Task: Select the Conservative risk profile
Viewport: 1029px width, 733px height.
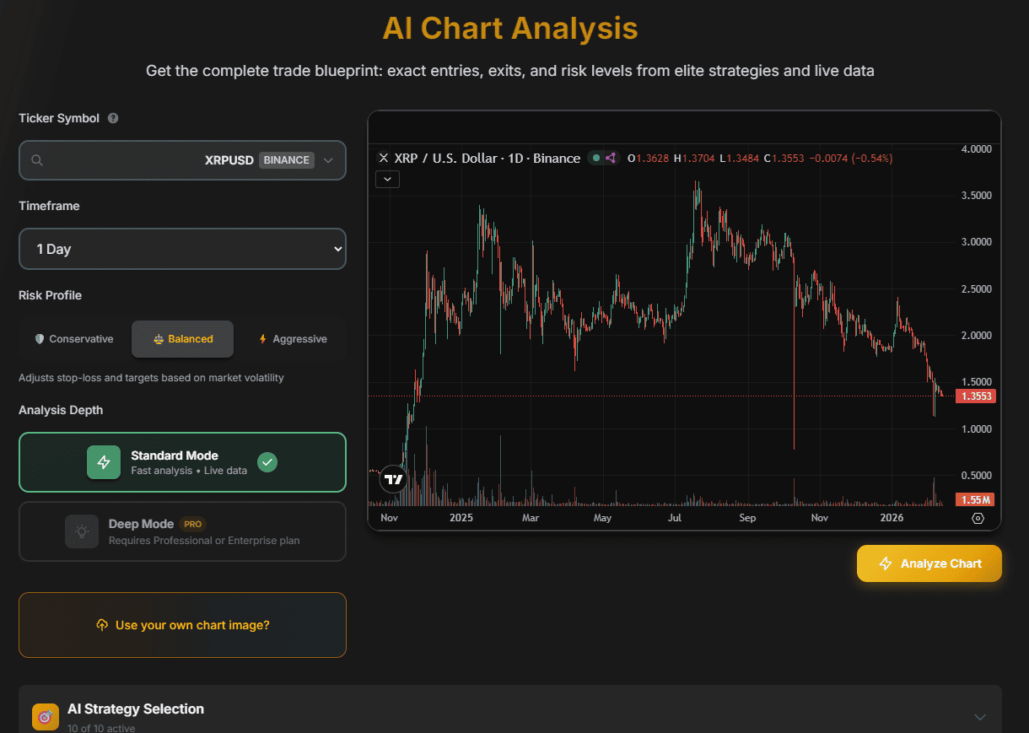Action: [x=73, y=339]
